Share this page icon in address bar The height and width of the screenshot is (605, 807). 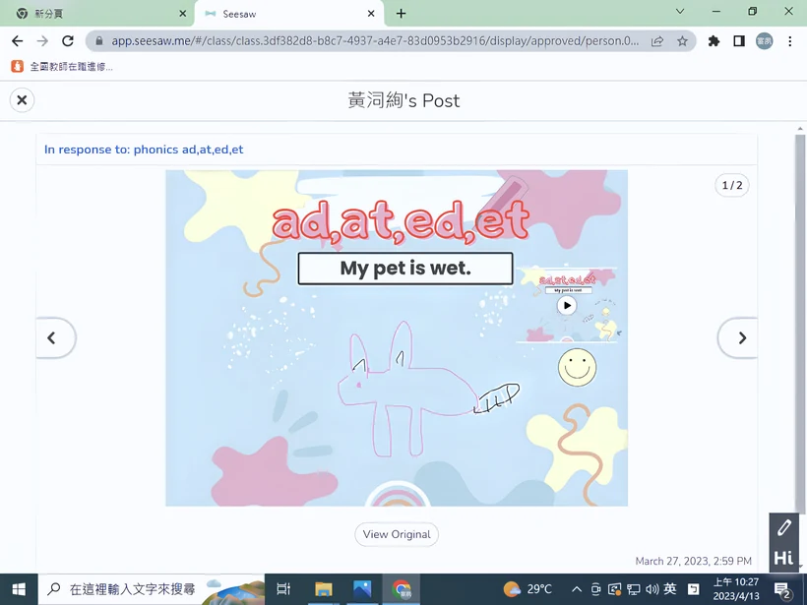coord(657,41)
